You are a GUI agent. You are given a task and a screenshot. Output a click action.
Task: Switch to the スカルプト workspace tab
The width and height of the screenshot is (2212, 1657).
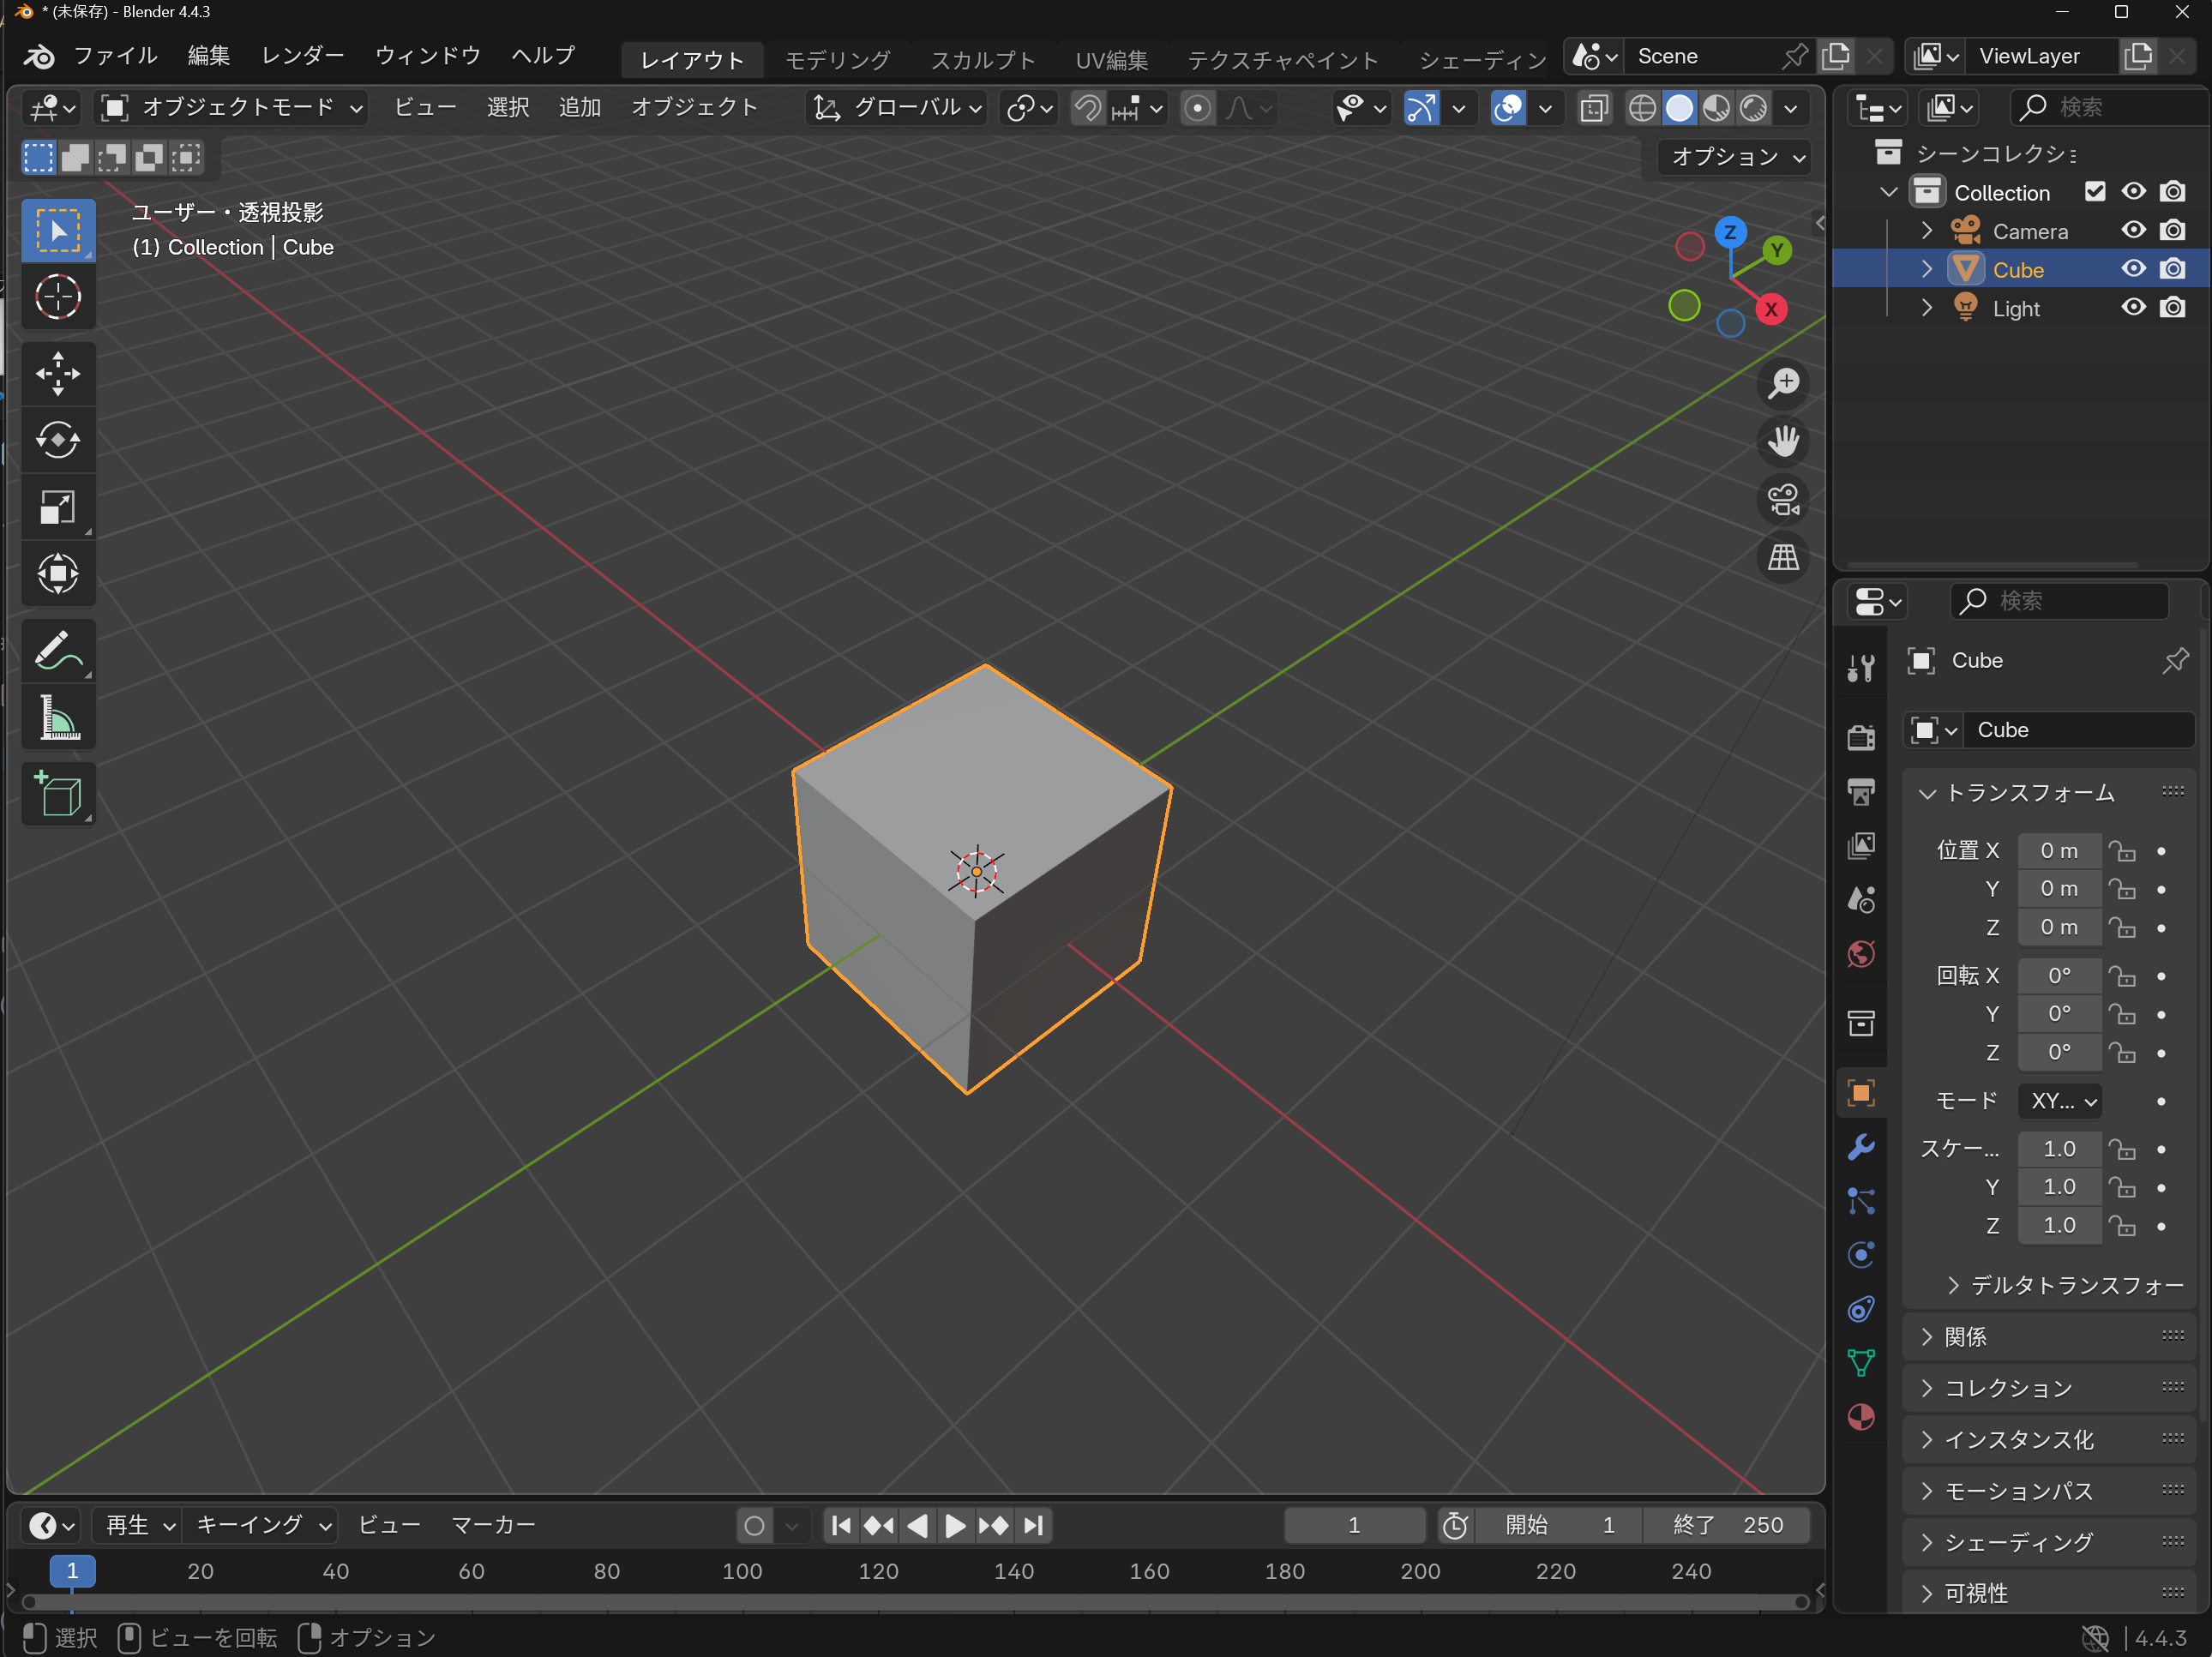[x=983, y=59]
